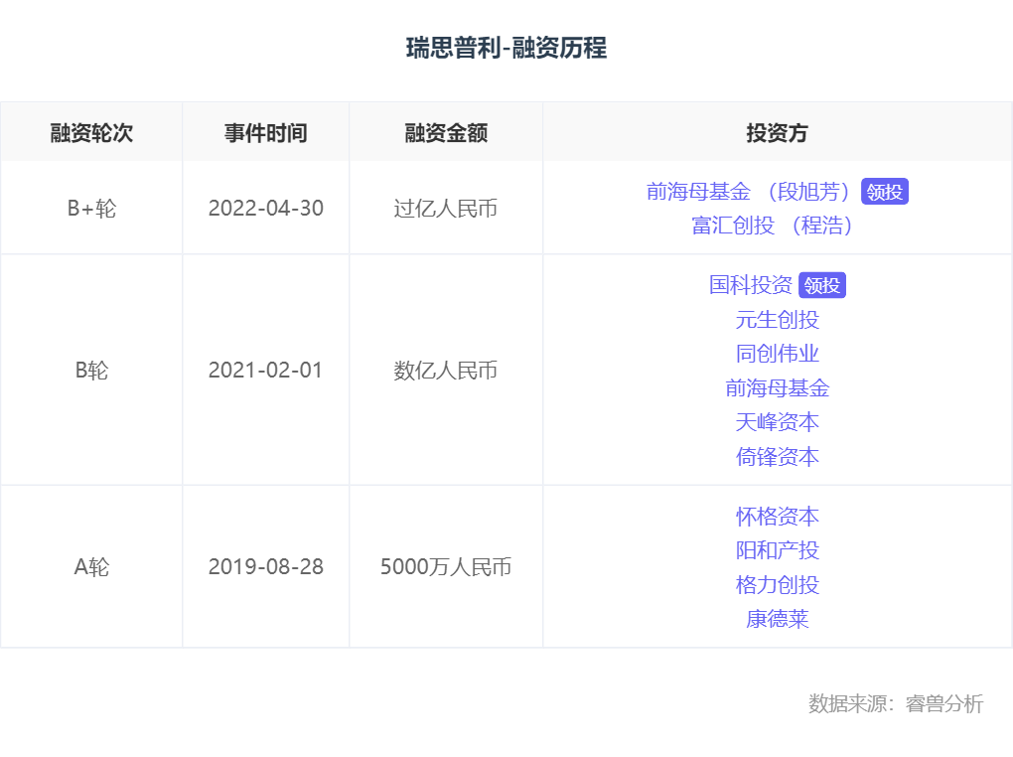Select the 投资方 column header
The image size is (1013, 757).
click(x=778, y=132)
